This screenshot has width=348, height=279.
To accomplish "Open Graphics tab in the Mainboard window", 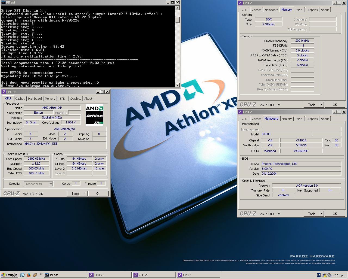I will point(312,119).
